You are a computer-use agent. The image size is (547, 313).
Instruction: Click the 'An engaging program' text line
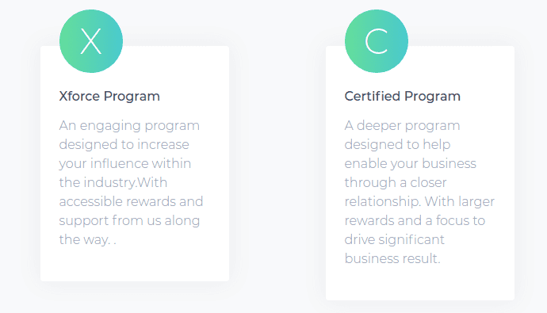(x=129, y=126)
